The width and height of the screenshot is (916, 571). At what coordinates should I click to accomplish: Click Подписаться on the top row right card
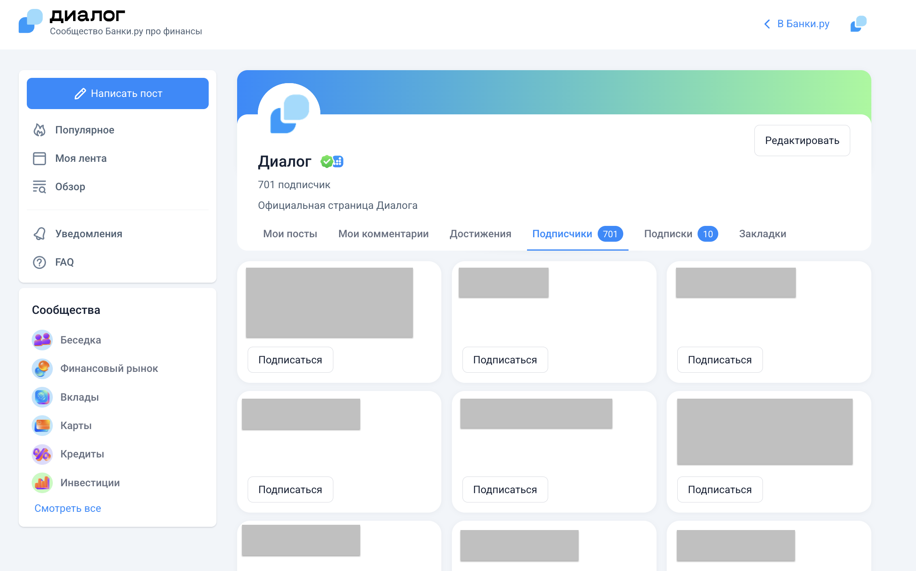[x=720, y=360]
